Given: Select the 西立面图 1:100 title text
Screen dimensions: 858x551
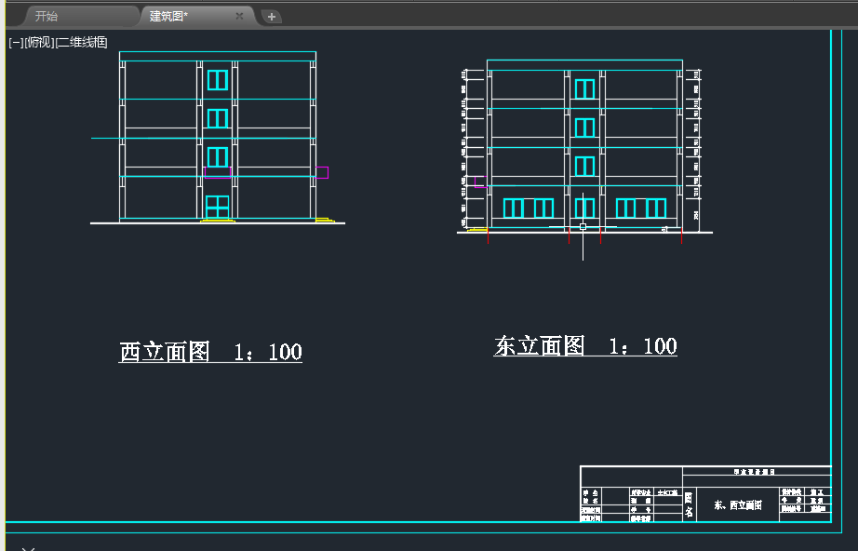Looking at the screenshot, I should [210, 351].
